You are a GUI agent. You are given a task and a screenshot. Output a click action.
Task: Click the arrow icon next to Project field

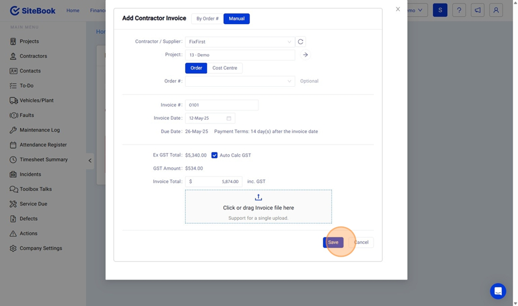coord(306,55)
